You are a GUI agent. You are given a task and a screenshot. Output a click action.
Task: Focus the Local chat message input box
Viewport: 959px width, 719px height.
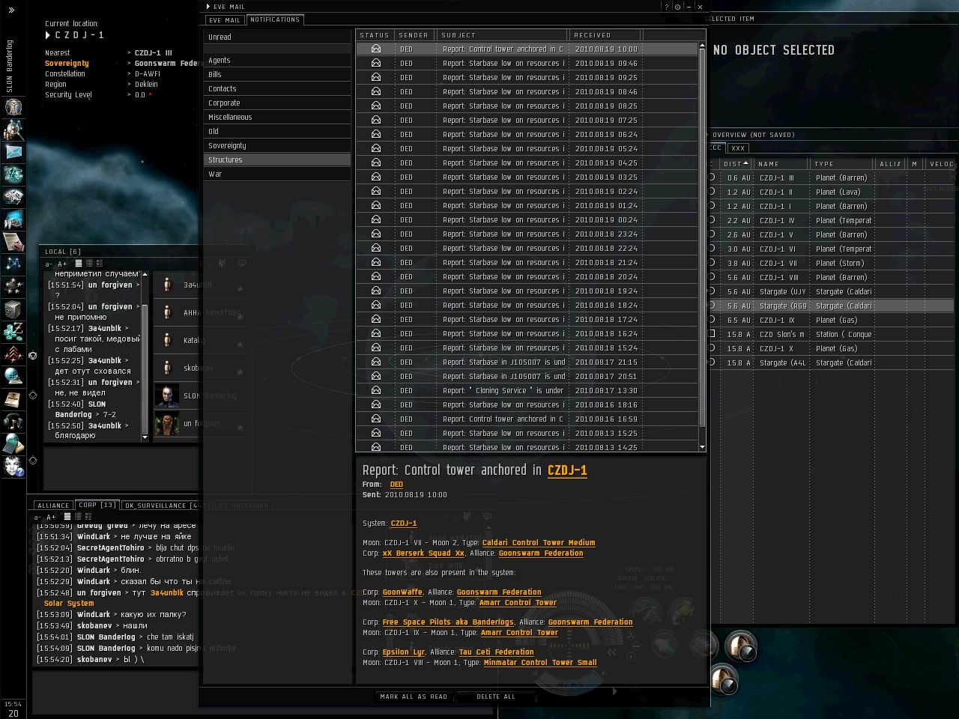pyautogui.click(x=121, y=469)
